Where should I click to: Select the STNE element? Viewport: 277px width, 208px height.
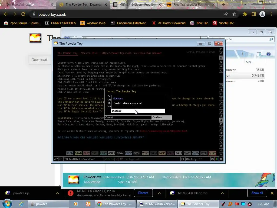click(204, 153)
